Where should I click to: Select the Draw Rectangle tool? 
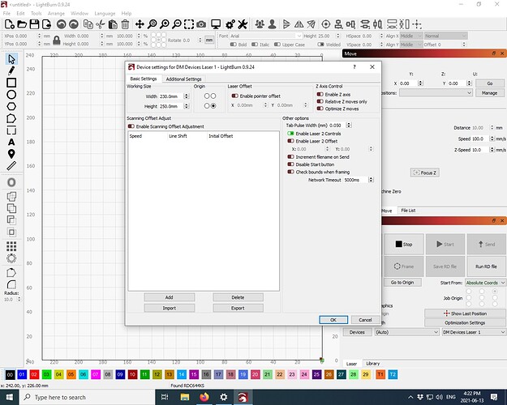(11, 83)
